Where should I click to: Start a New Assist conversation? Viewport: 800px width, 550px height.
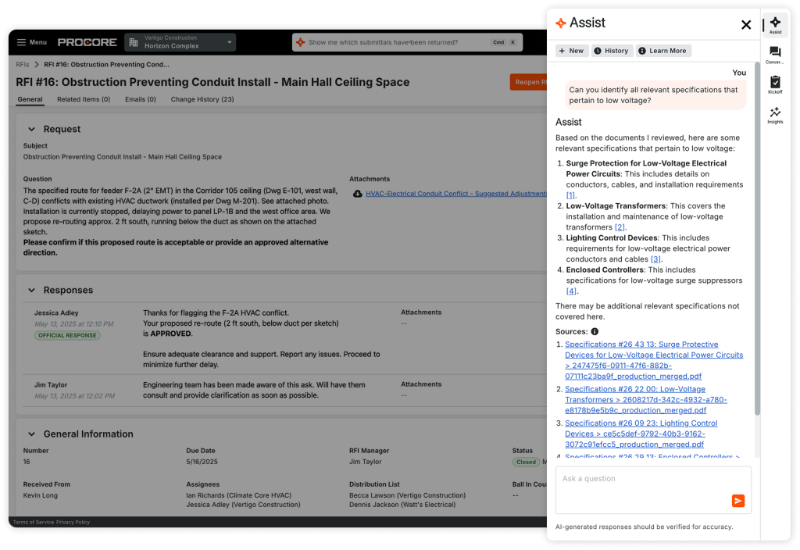pyautogui.click(x=572, y=51)
